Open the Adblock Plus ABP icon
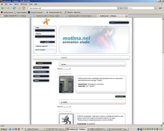This screenshot has width=164, height=131. click(x=160, y=8)
